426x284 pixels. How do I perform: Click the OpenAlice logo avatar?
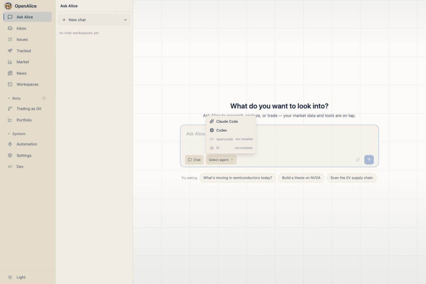[x=8, y=6]
